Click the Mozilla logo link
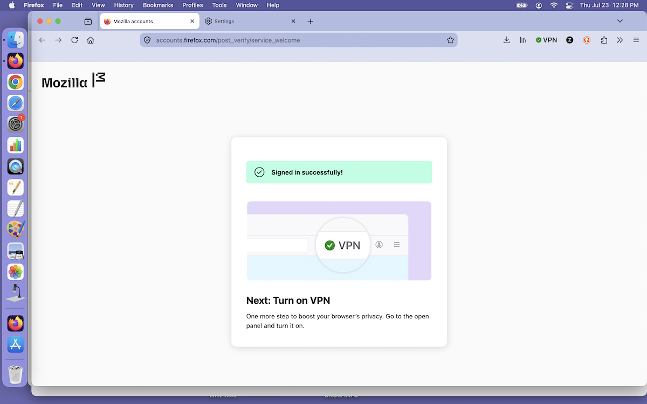 (73, 81)
